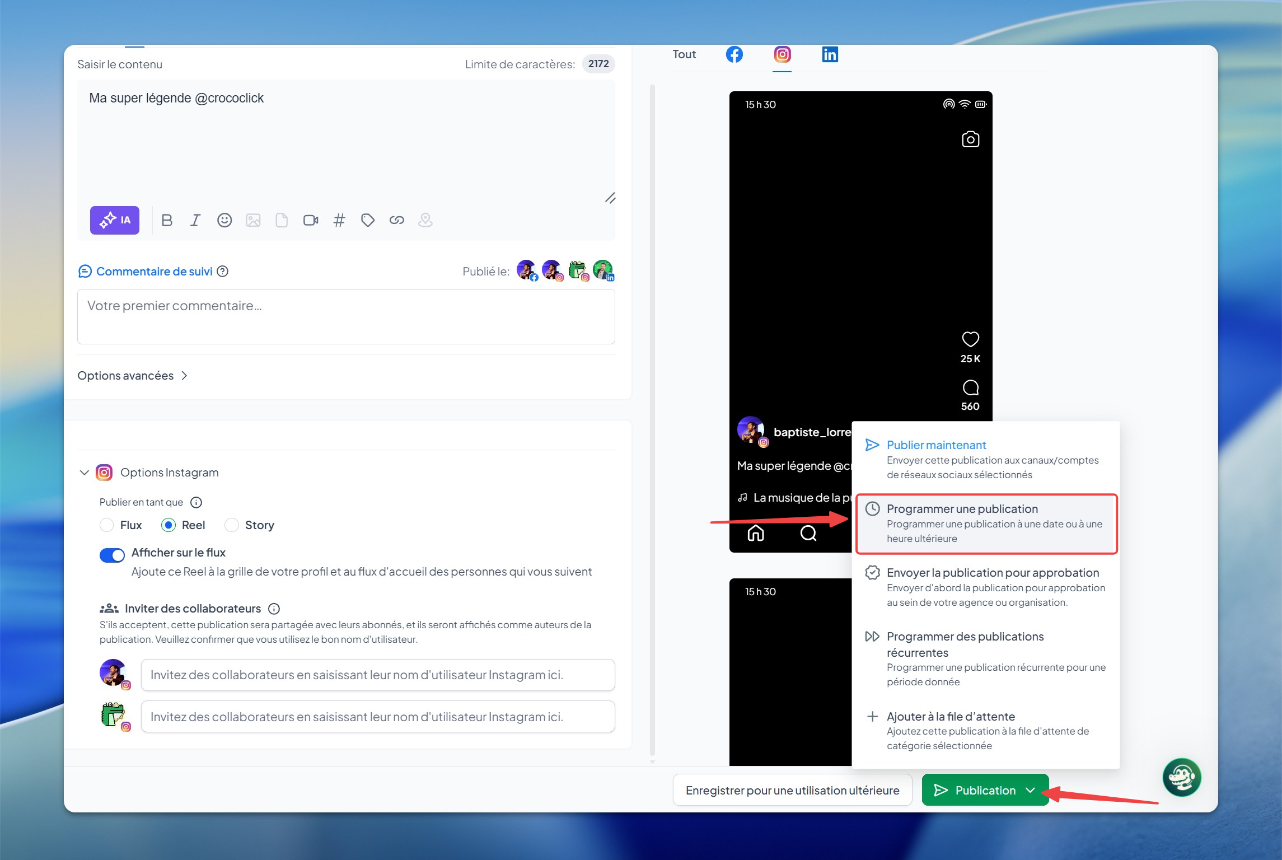The image size is (1282, 860).
Task: Click the crocodile account's collaborator invite field
Action: tap(378, 717)
